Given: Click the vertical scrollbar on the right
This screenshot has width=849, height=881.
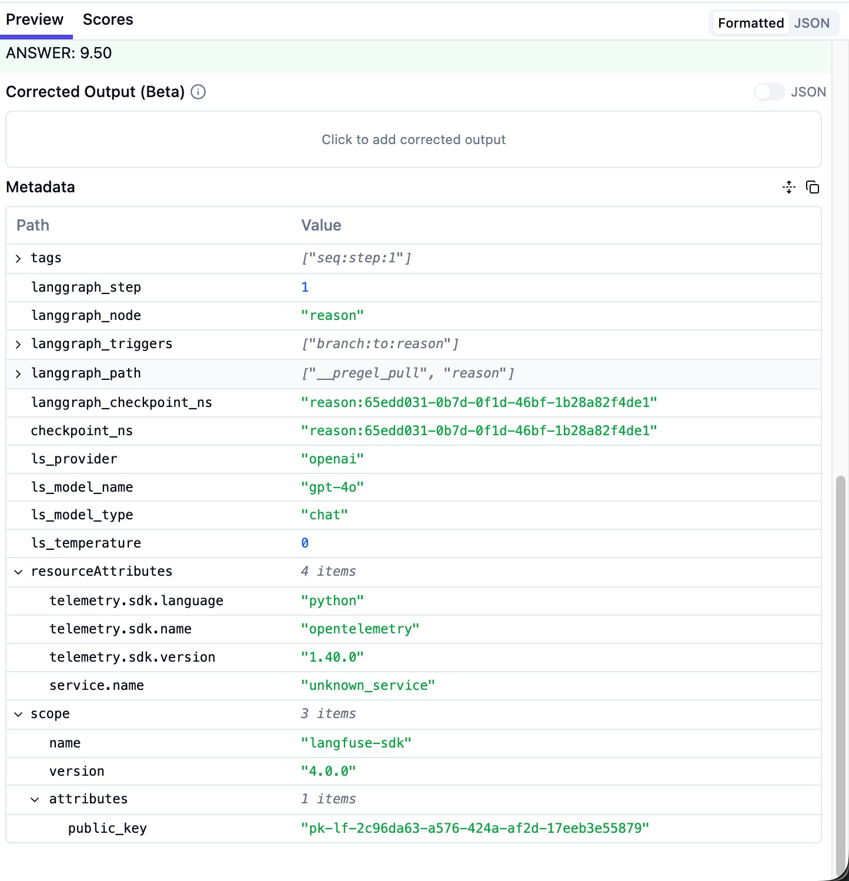Looking at the screenshot, I should coord(840,647).
